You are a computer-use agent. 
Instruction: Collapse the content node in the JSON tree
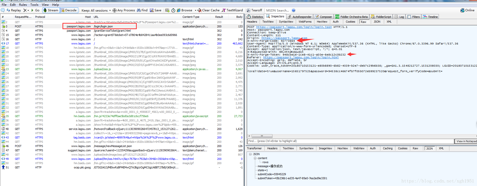click(x=255, y=158)
